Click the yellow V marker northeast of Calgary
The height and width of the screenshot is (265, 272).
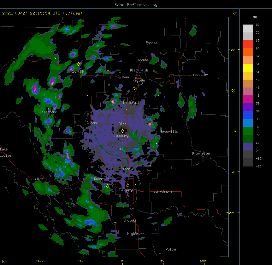pyautogui.click(x=135, y=184)
